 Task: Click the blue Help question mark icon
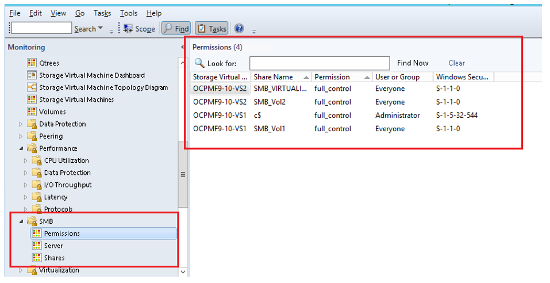coord(239,28)
